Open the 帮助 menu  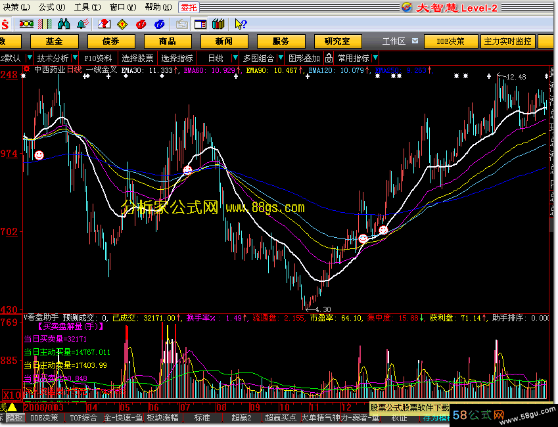pos(158,7)
